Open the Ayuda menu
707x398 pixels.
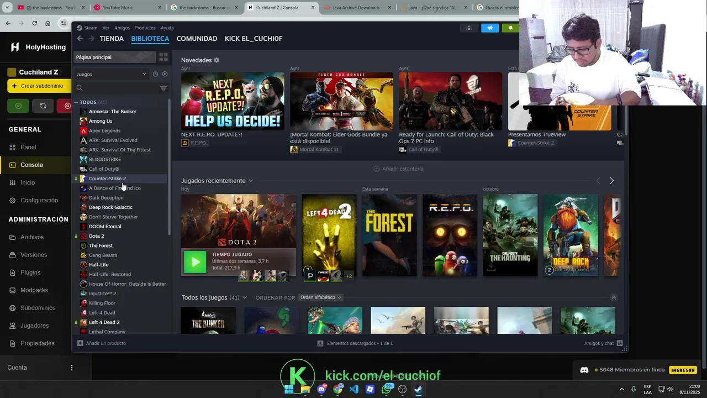point(167,28)
